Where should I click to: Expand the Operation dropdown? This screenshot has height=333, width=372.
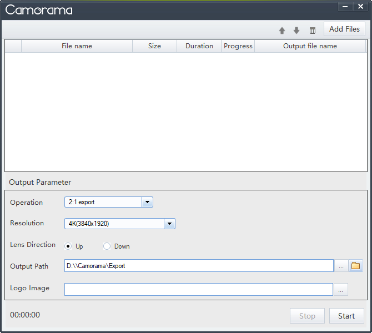click(x=147, y=203)
